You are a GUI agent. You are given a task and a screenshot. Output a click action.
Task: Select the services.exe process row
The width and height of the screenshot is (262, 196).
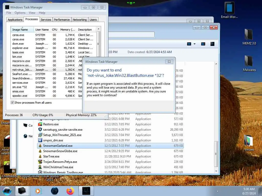47,83
